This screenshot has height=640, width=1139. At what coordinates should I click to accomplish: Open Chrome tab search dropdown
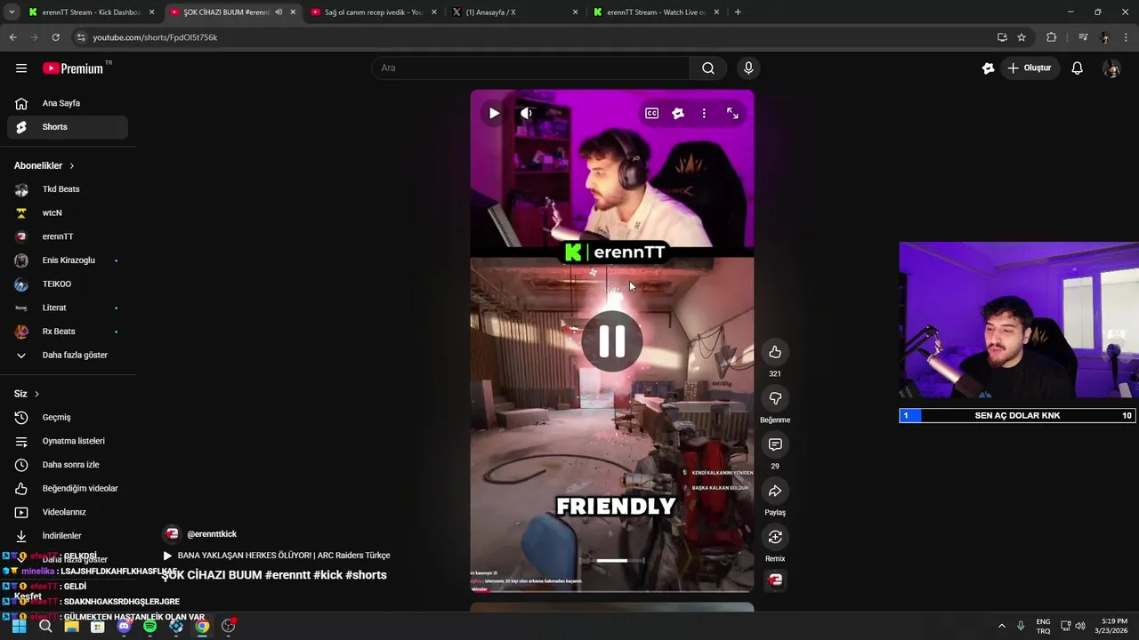11,12
